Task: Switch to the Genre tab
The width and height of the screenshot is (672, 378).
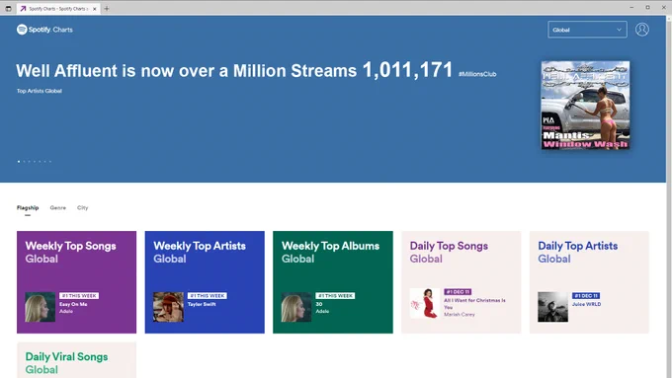Action: 58,207
